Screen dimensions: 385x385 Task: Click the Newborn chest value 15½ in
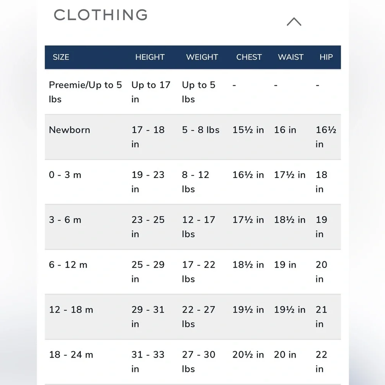point(248,130)
